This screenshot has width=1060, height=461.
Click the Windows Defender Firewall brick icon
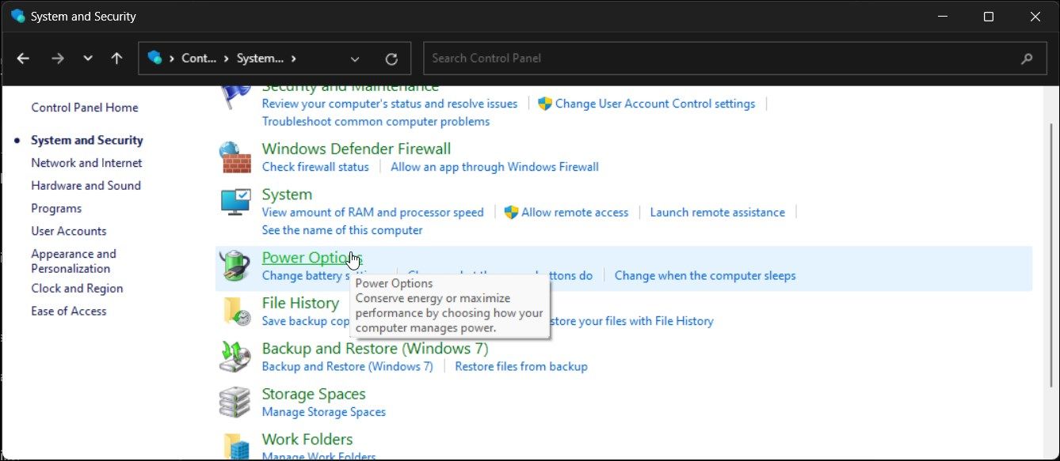[x=234, y=157]
